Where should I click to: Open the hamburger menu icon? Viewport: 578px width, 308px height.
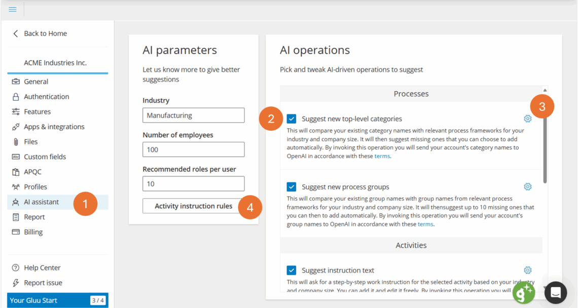coord(13,10)
